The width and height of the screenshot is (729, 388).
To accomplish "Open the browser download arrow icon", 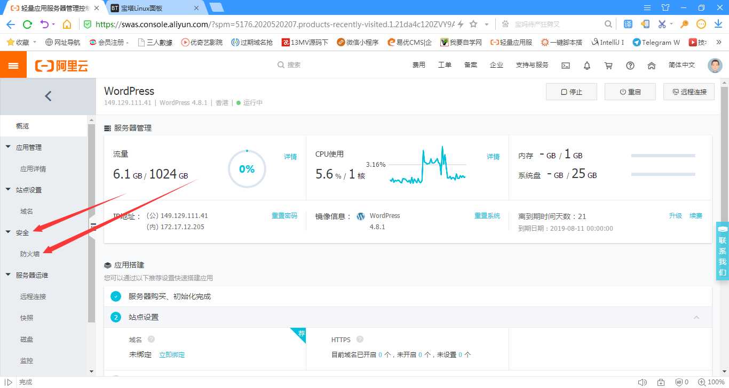I will [718, 24].
